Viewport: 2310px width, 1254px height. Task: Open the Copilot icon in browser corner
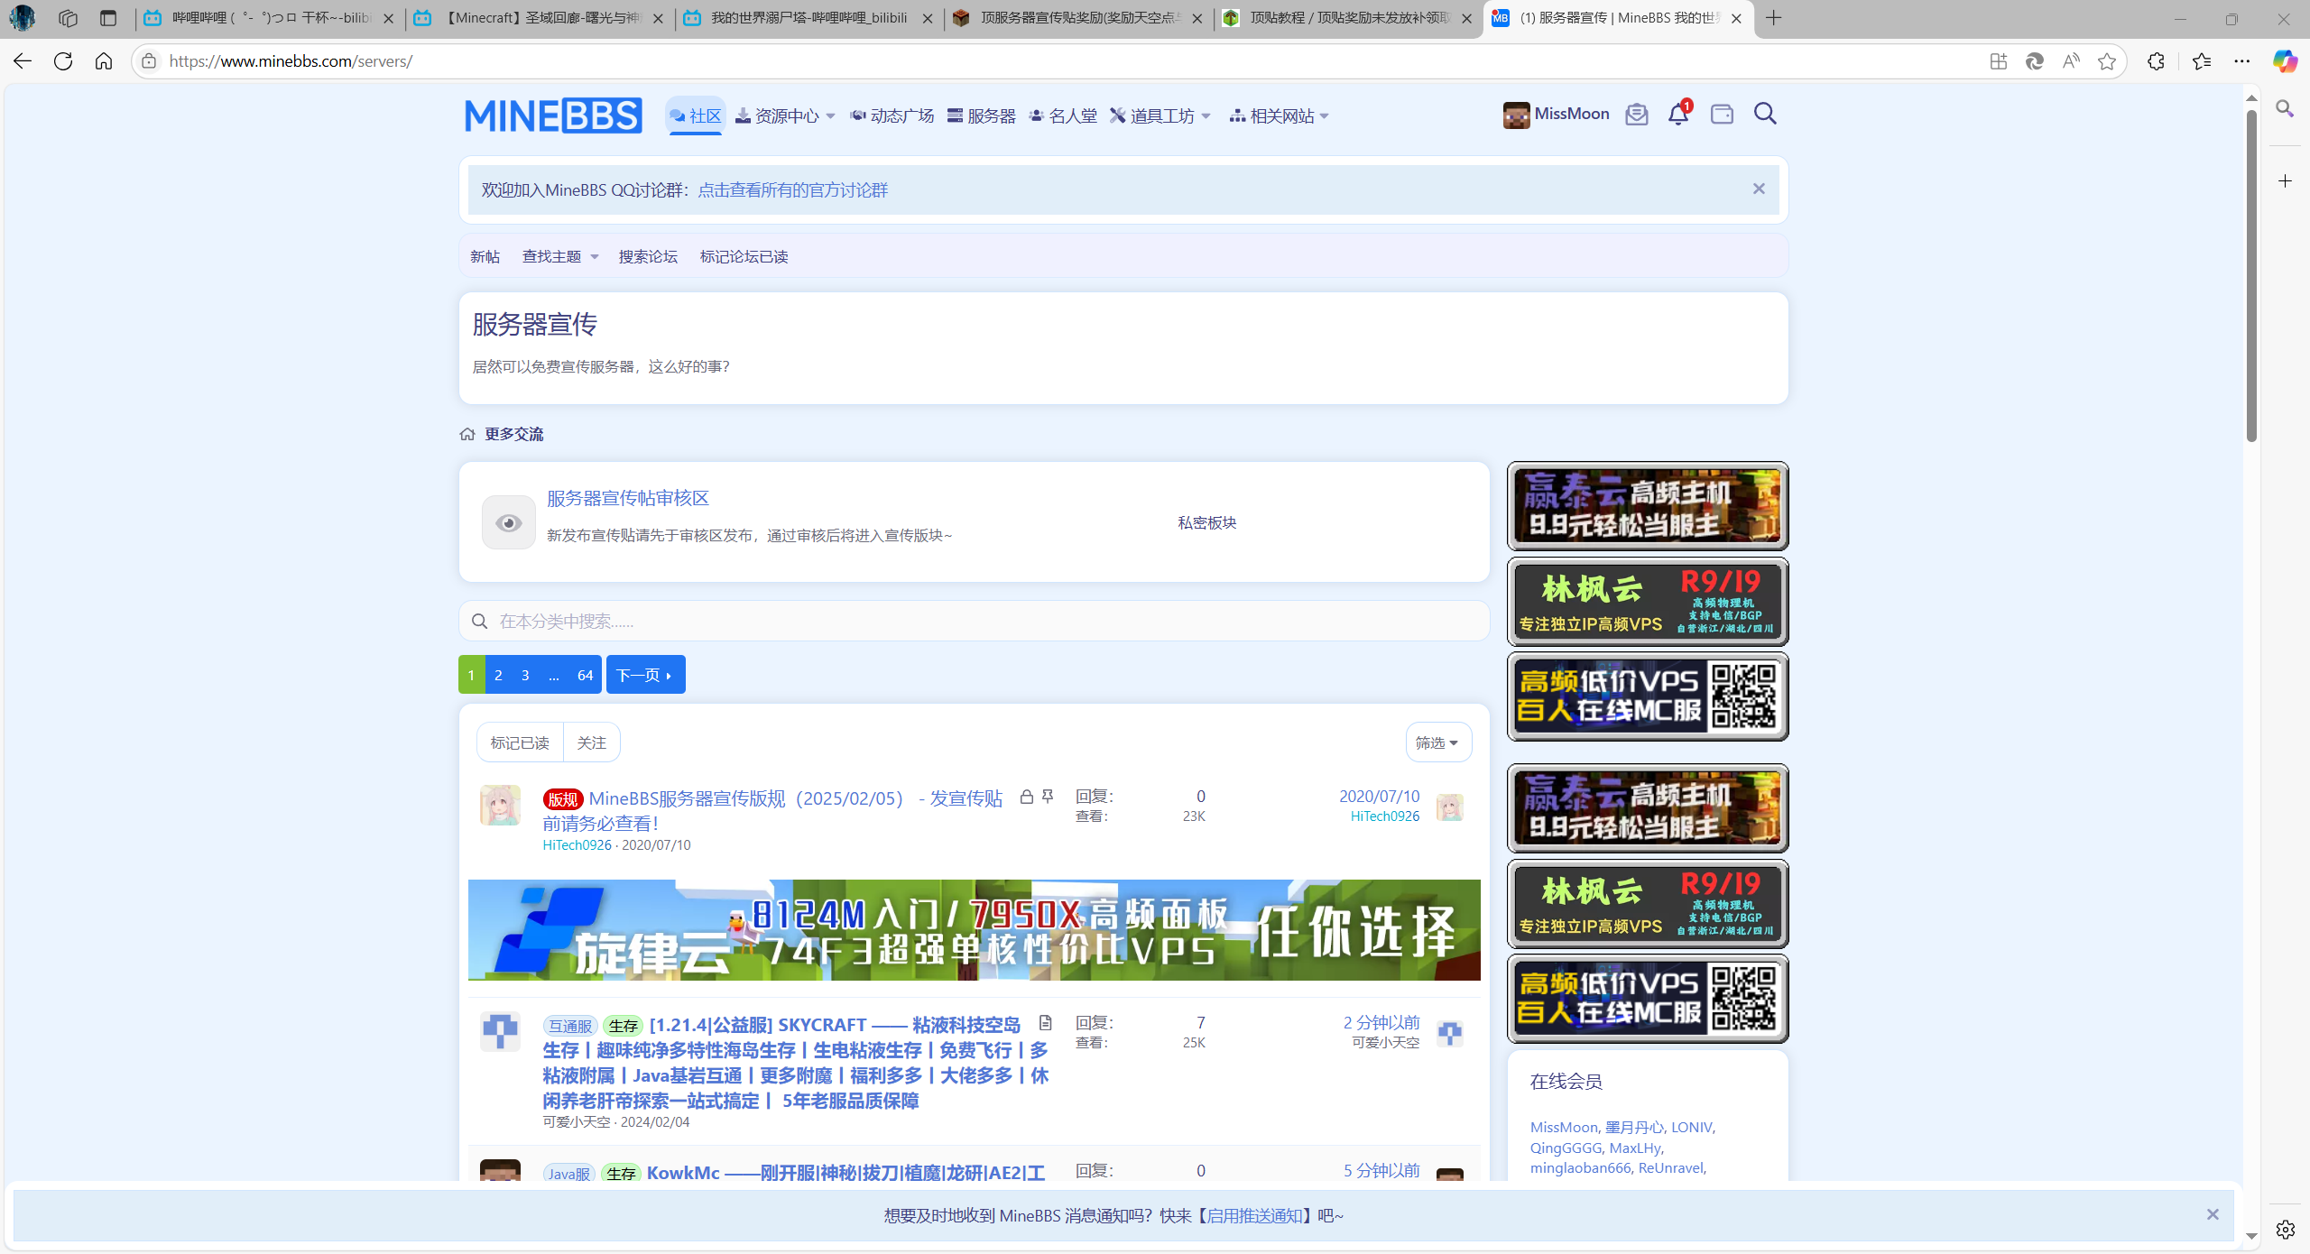[x=2285, y=61]
